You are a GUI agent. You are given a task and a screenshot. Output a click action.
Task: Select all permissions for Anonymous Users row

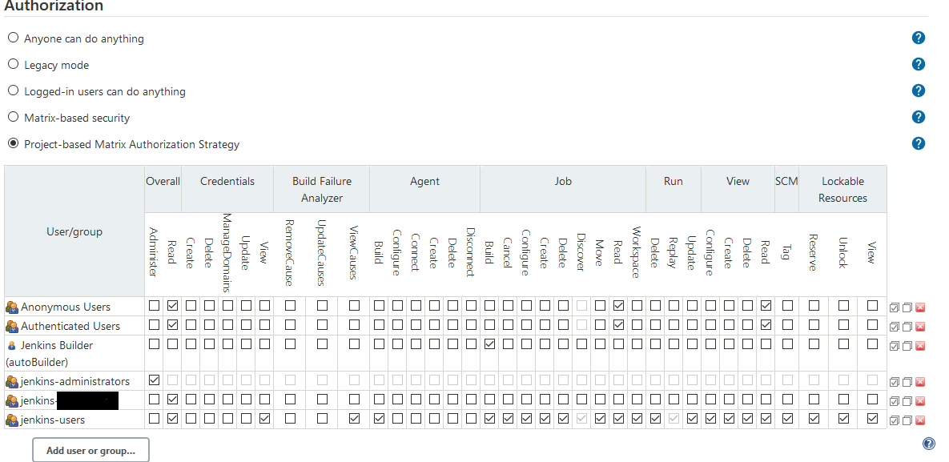coord(894,307)
